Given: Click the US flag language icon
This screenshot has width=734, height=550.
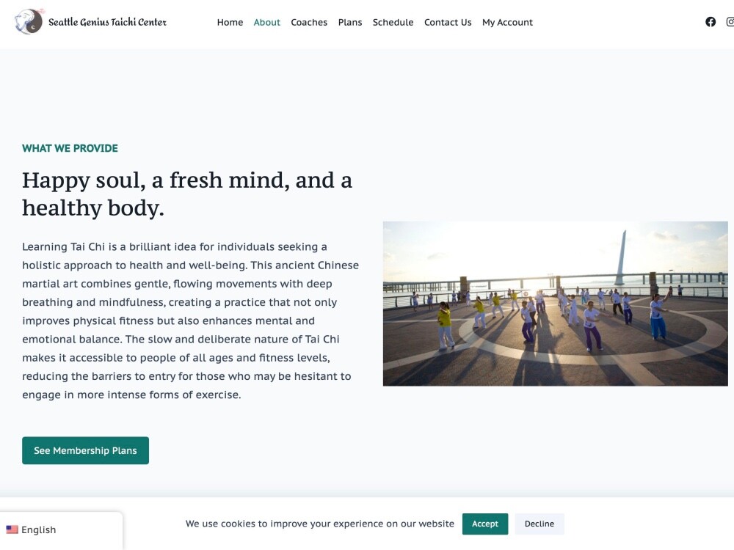Looking at the screenshot, I should (x=12, y=529).
